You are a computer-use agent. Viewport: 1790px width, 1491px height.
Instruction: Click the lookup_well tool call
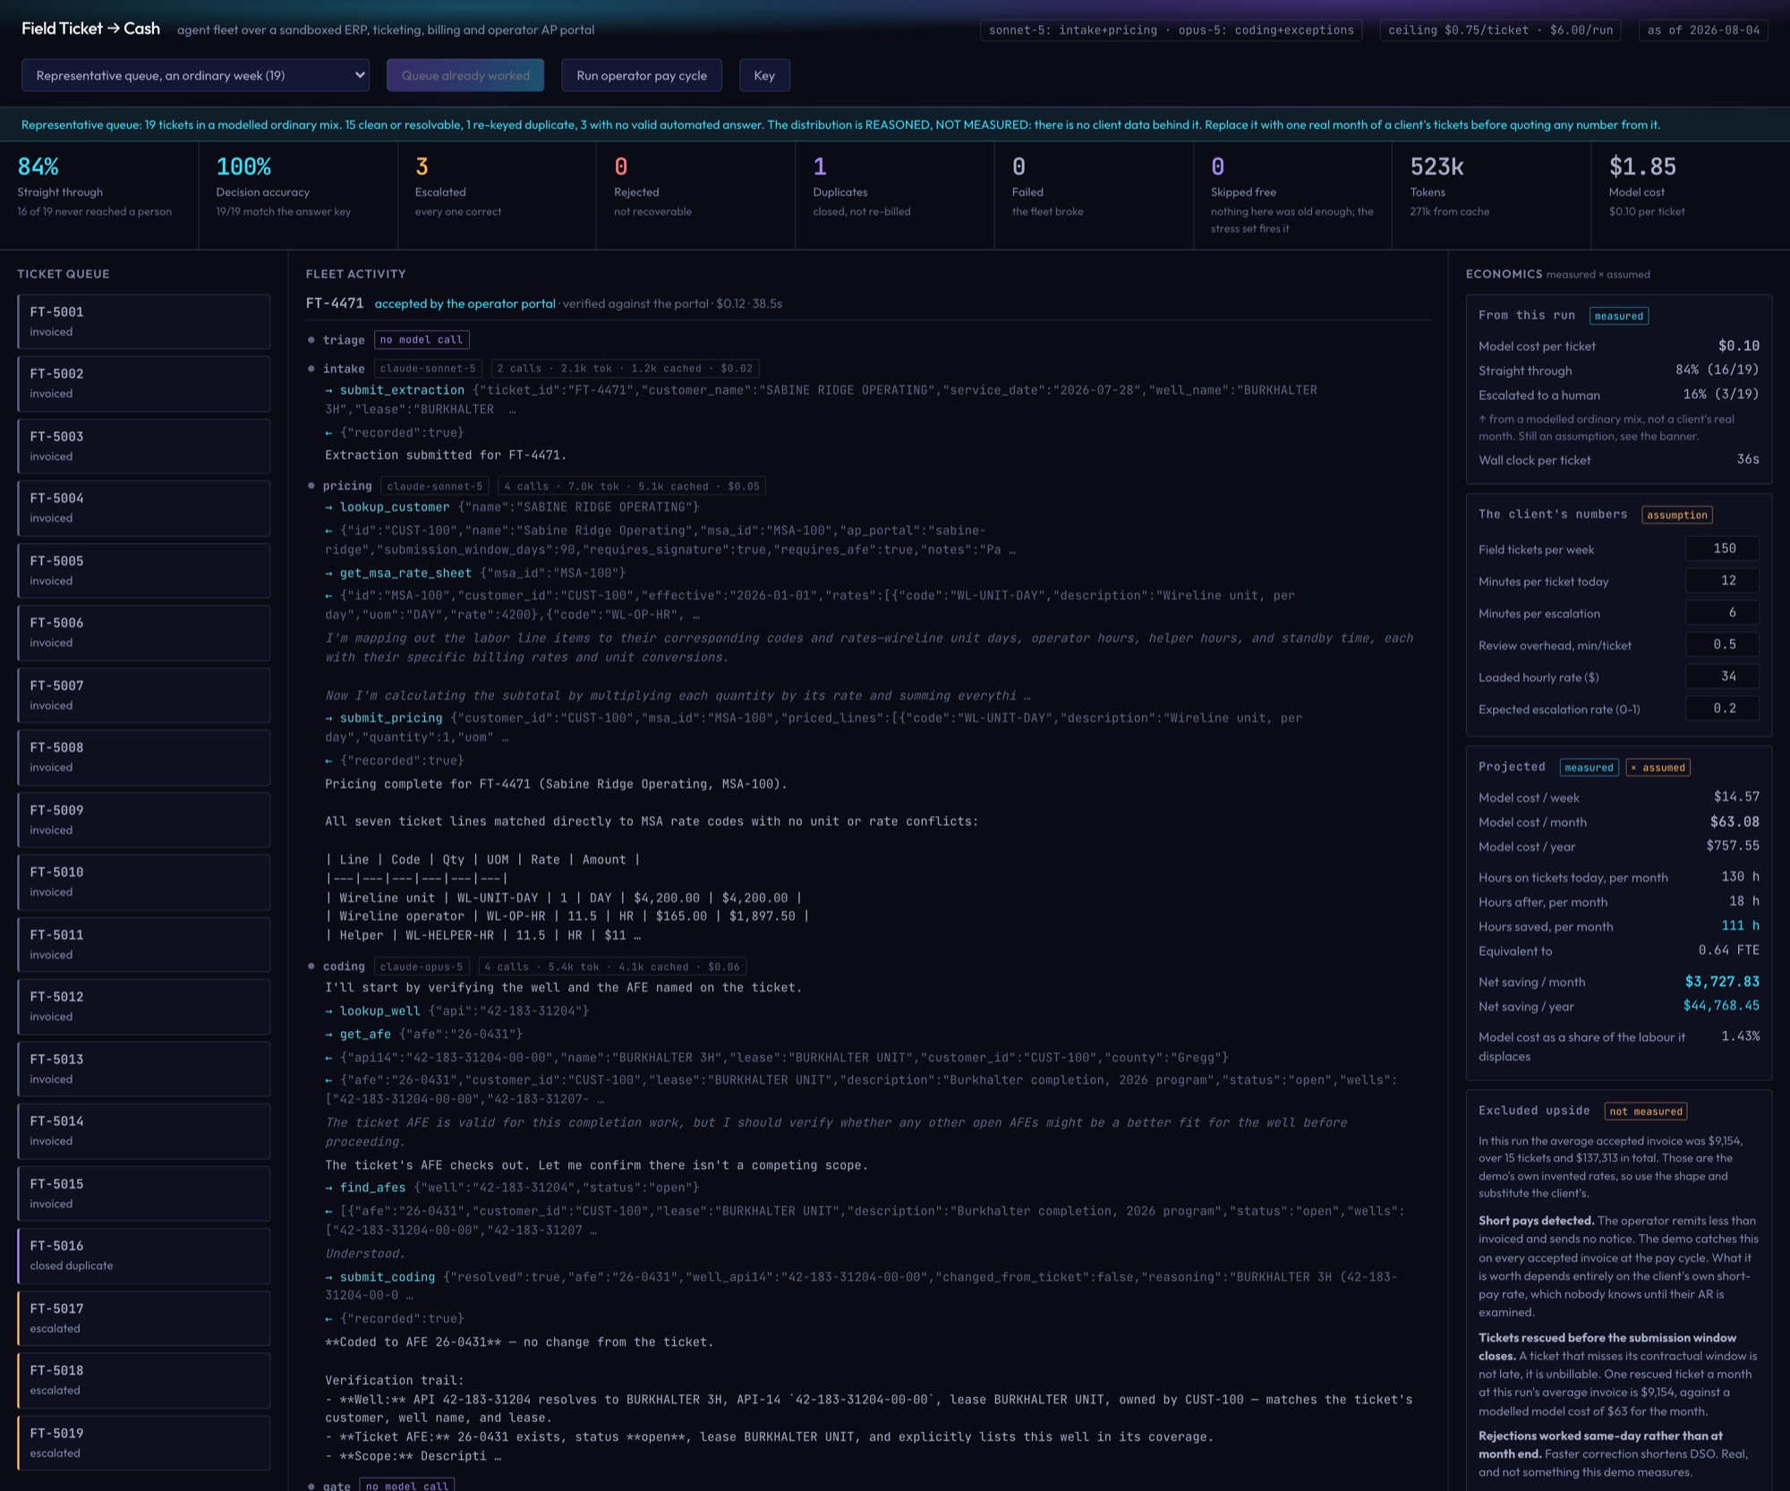coord(379,1010)
